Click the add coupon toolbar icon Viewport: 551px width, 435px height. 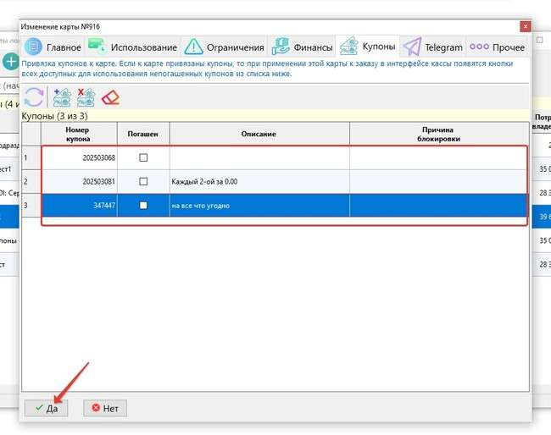pos(62,96)
